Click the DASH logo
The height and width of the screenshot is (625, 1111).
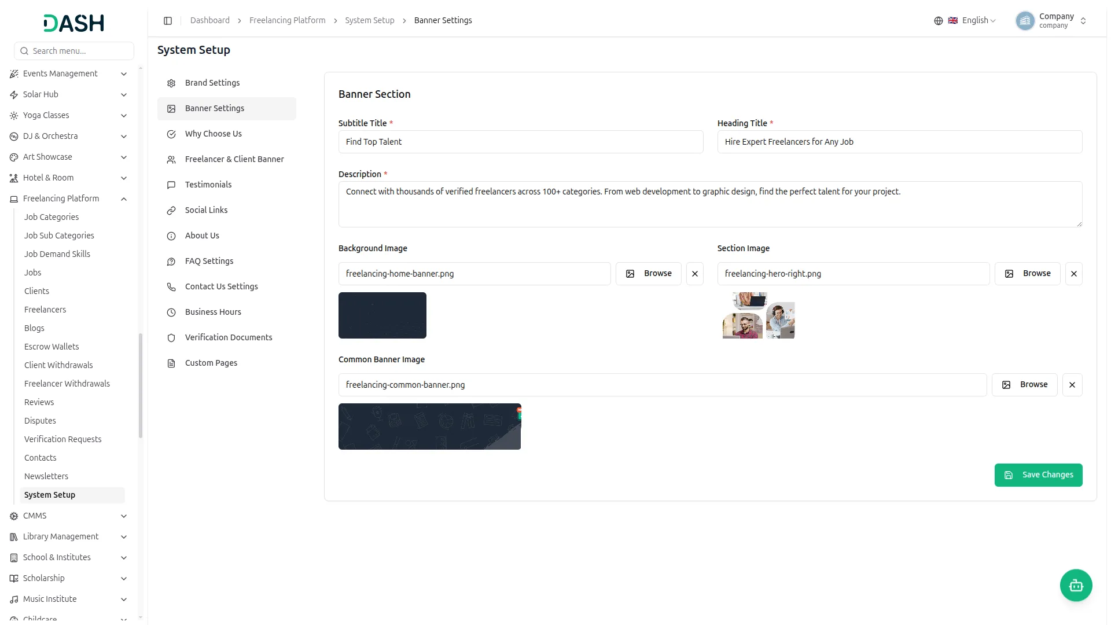(x=73, y=23)
